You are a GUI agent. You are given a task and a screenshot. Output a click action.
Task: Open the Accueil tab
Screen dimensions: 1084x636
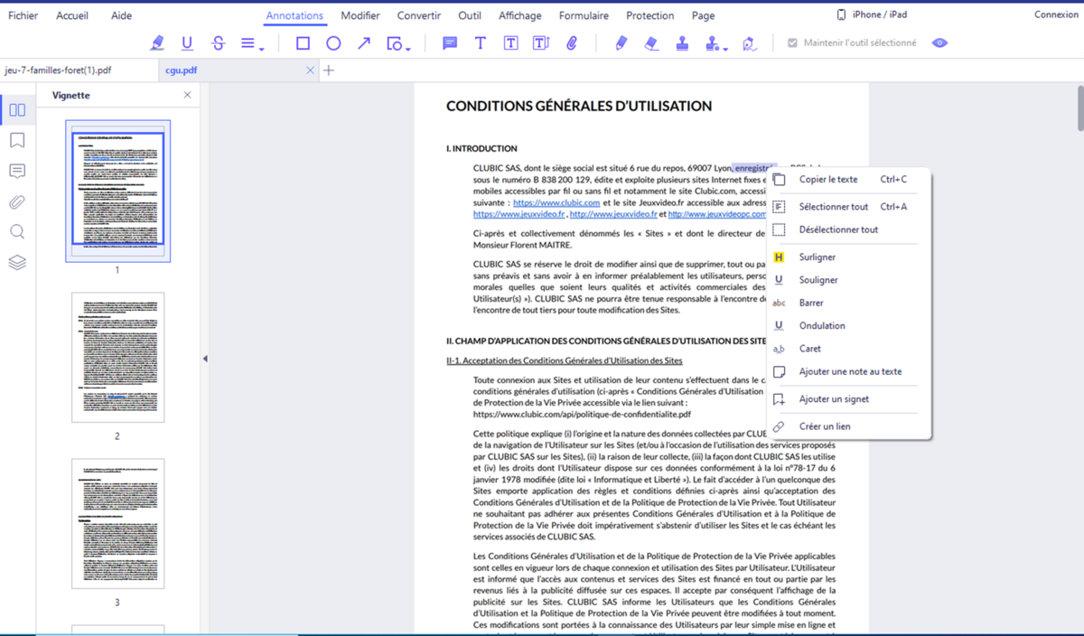tap(72, 15)
